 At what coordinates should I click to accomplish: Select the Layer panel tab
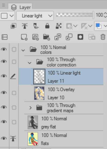[20, 7]
